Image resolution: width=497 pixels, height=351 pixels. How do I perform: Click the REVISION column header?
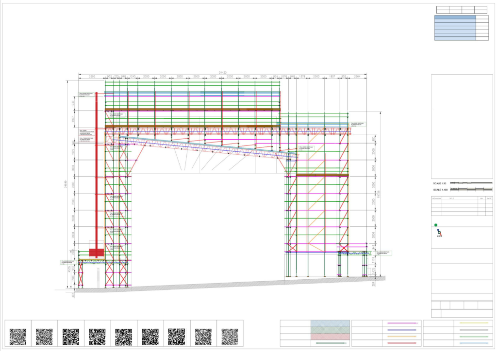click(x=436, y=198)
